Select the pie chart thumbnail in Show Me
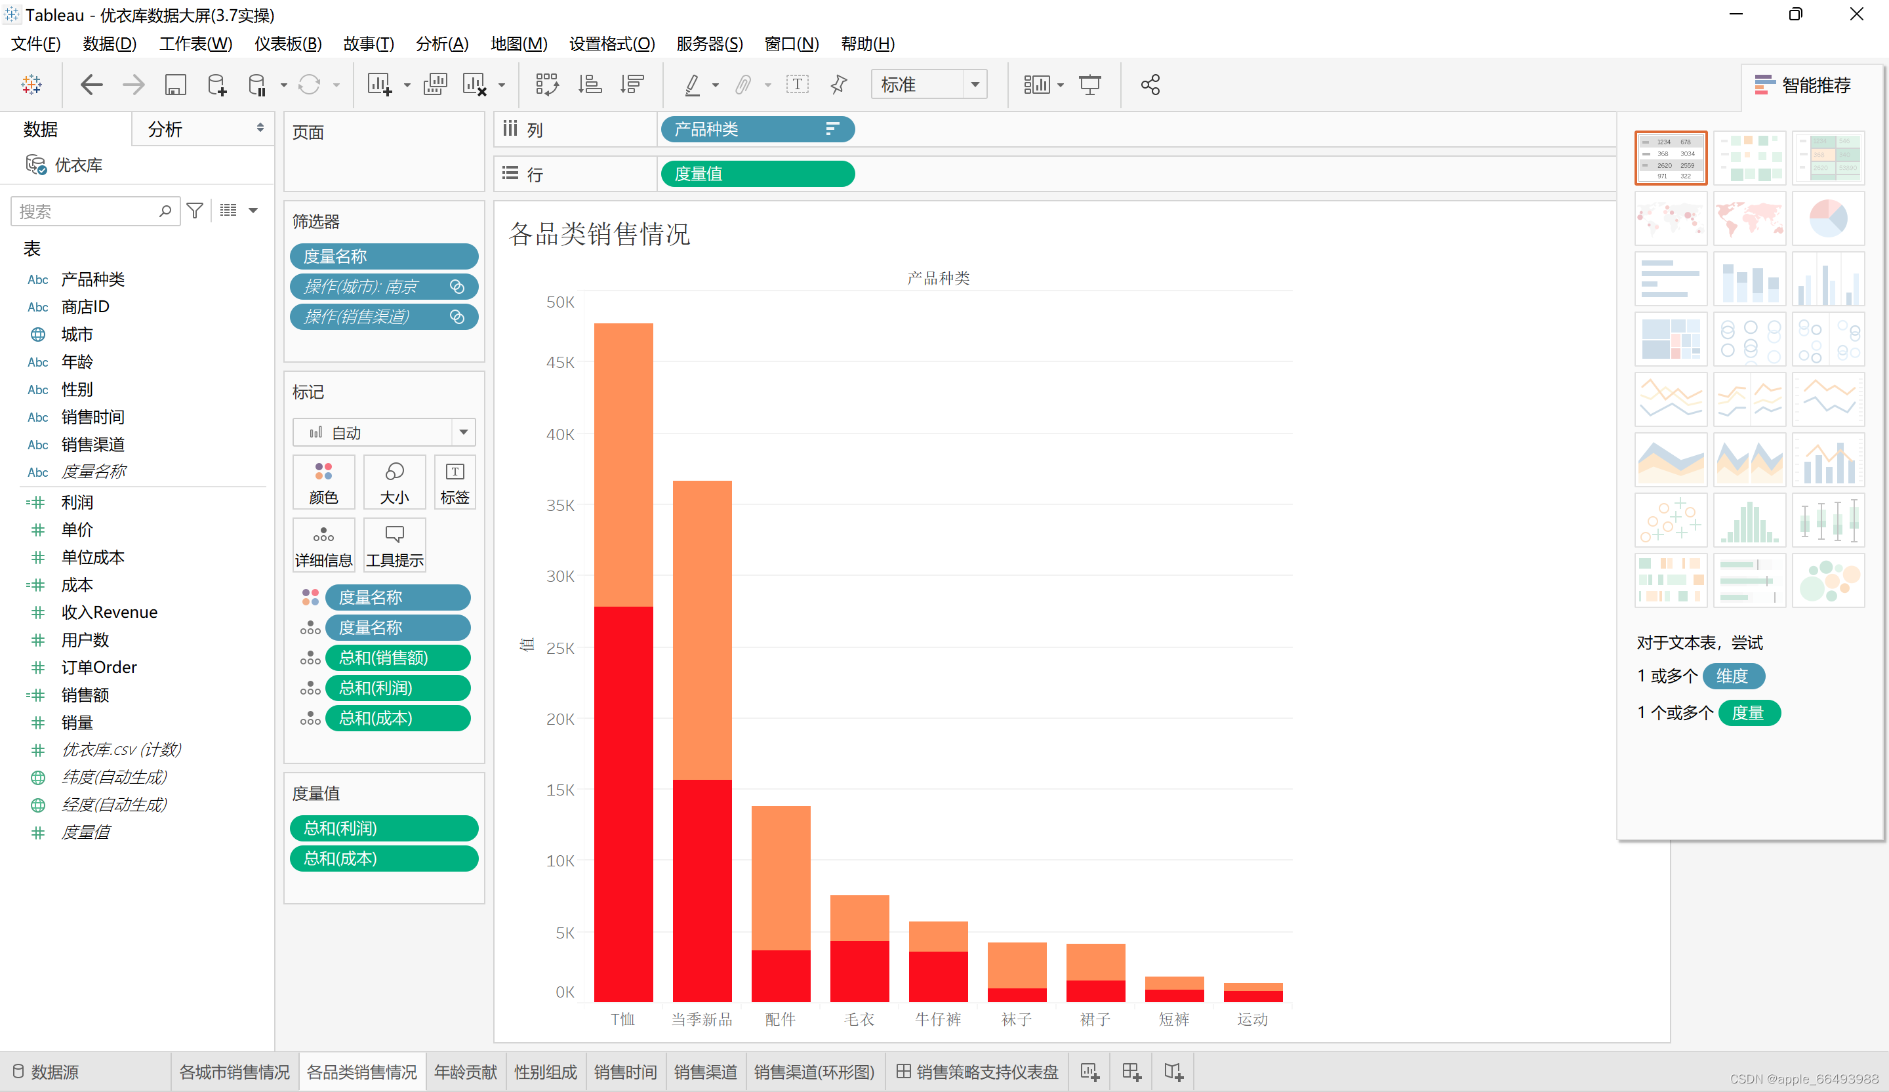Viewport: 1889px width, 1092px height. pyautogui.click(x=1827, y=218)
